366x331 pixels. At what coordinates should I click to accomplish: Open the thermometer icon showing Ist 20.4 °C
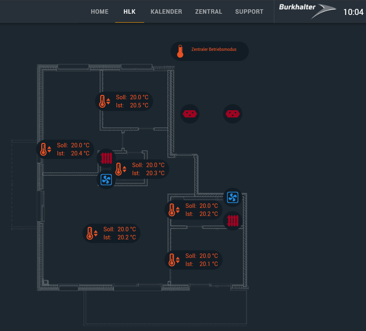click(x=43, y=149)
